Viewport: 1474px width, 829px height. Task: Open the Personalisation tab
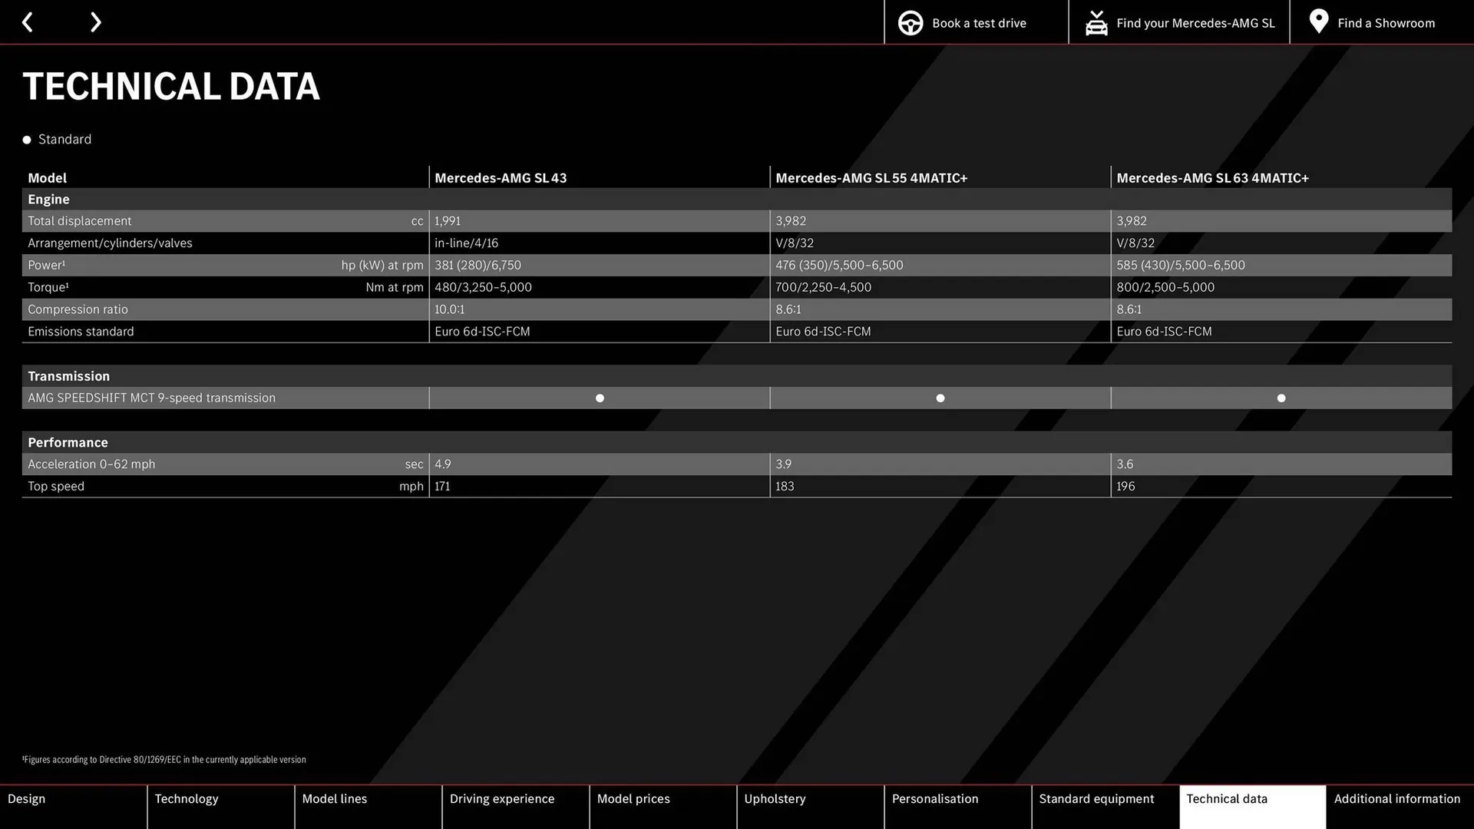[x=934, y=798]
